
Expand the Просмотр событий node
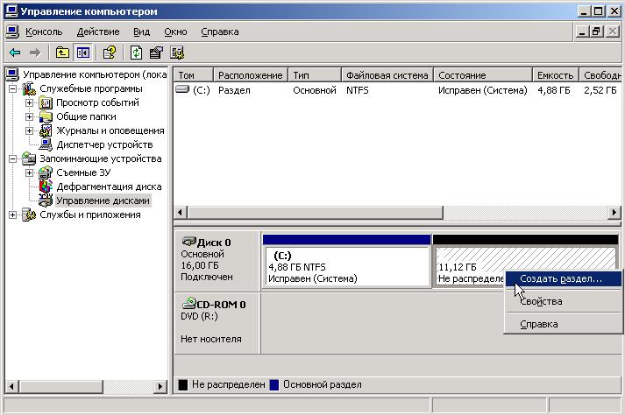[x=29, y=102]
